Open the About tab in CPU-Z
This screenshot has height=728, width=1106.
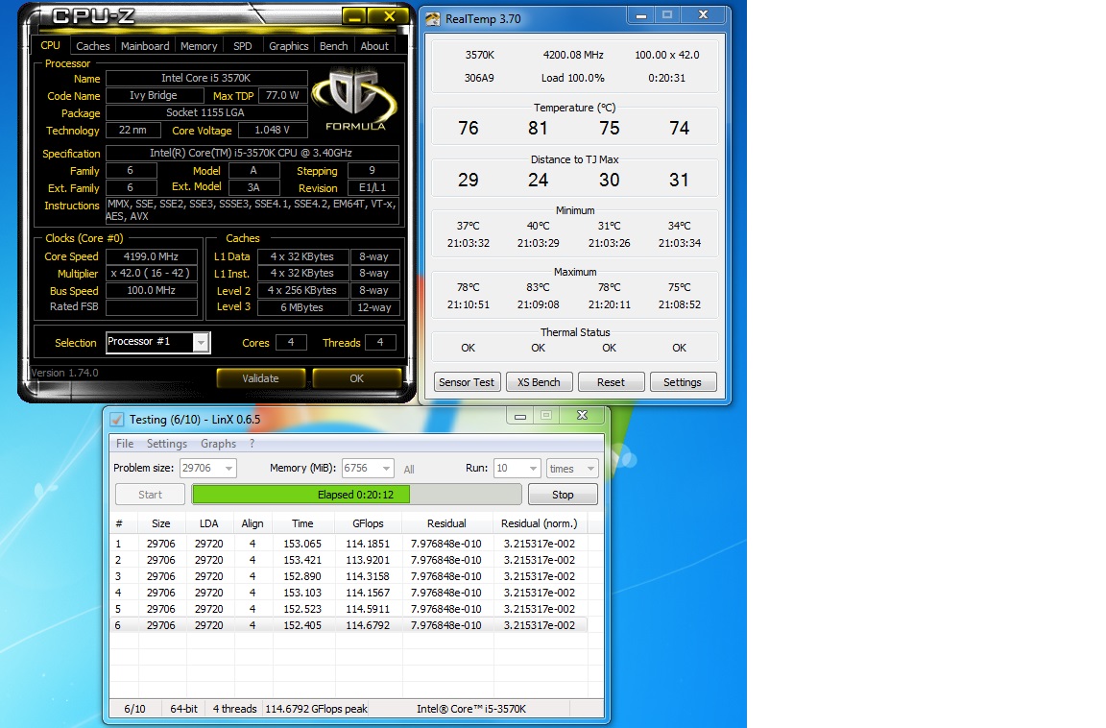pos(374,46)
